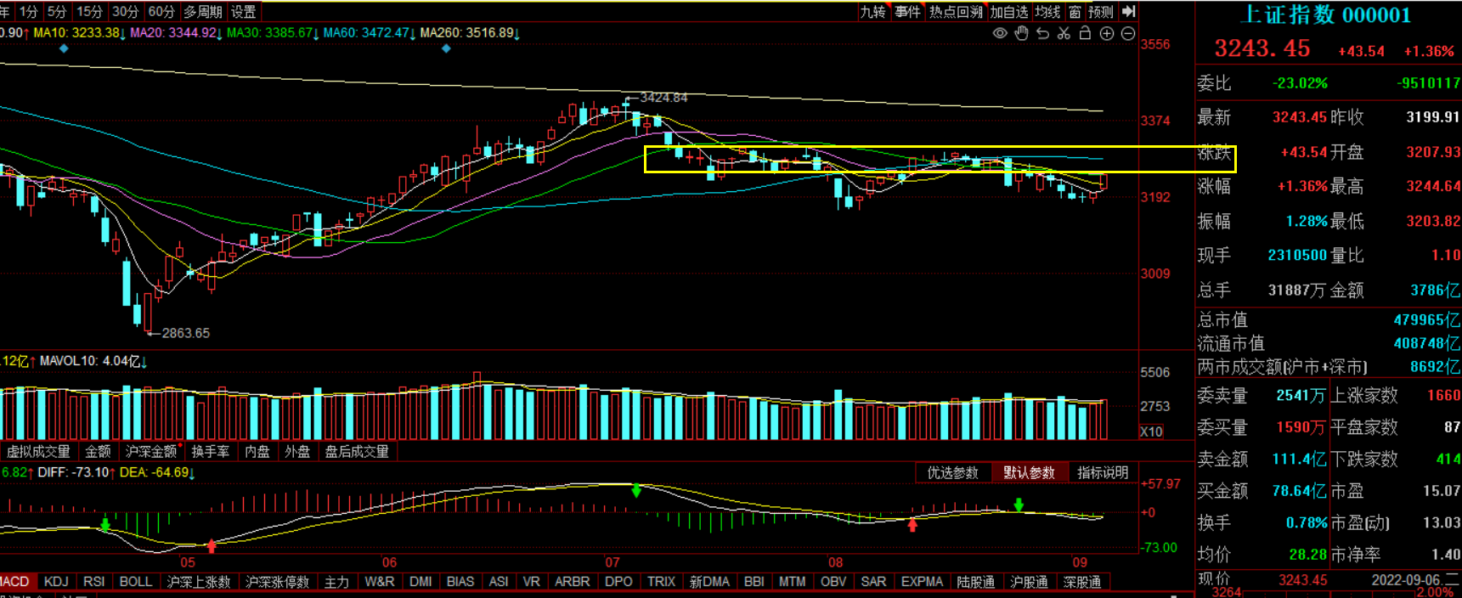Screen dimensions: 1462x598
Task: Select the BOLL indicator tab
Action: click(x=135, y=582)
